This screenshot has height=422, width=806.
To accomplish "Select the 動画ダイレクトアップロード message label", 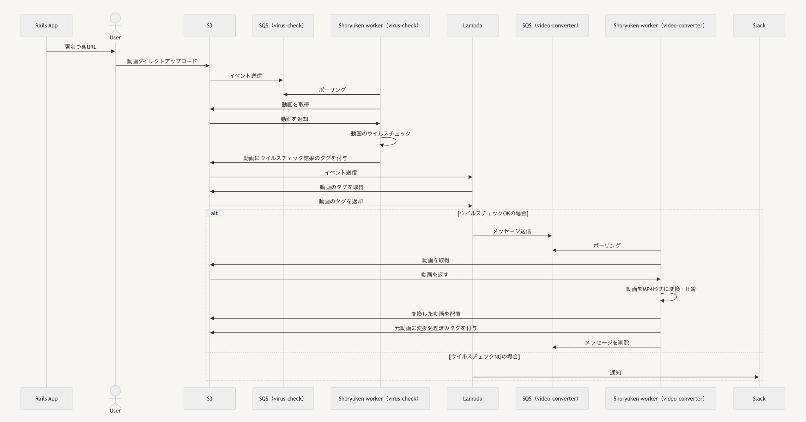I will [162, 61].
